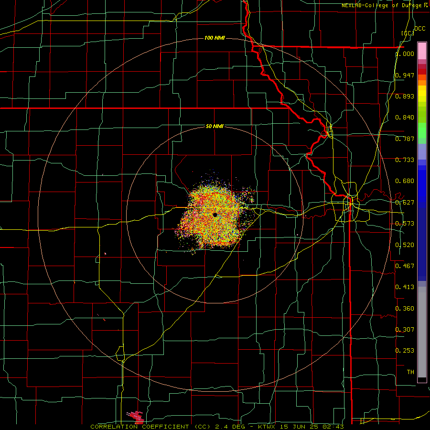This screenshot has height=430, width=430.
Task: Click the black radar site dot
Action: point(215,215)
